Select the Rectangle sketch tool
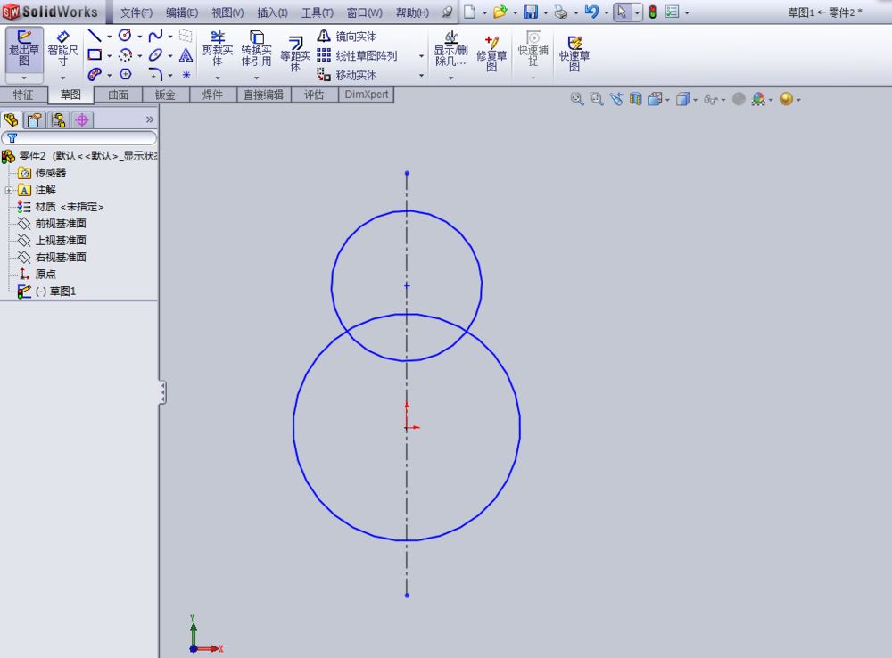The width and height of the screenshot is (892, 658). [95, 55]
